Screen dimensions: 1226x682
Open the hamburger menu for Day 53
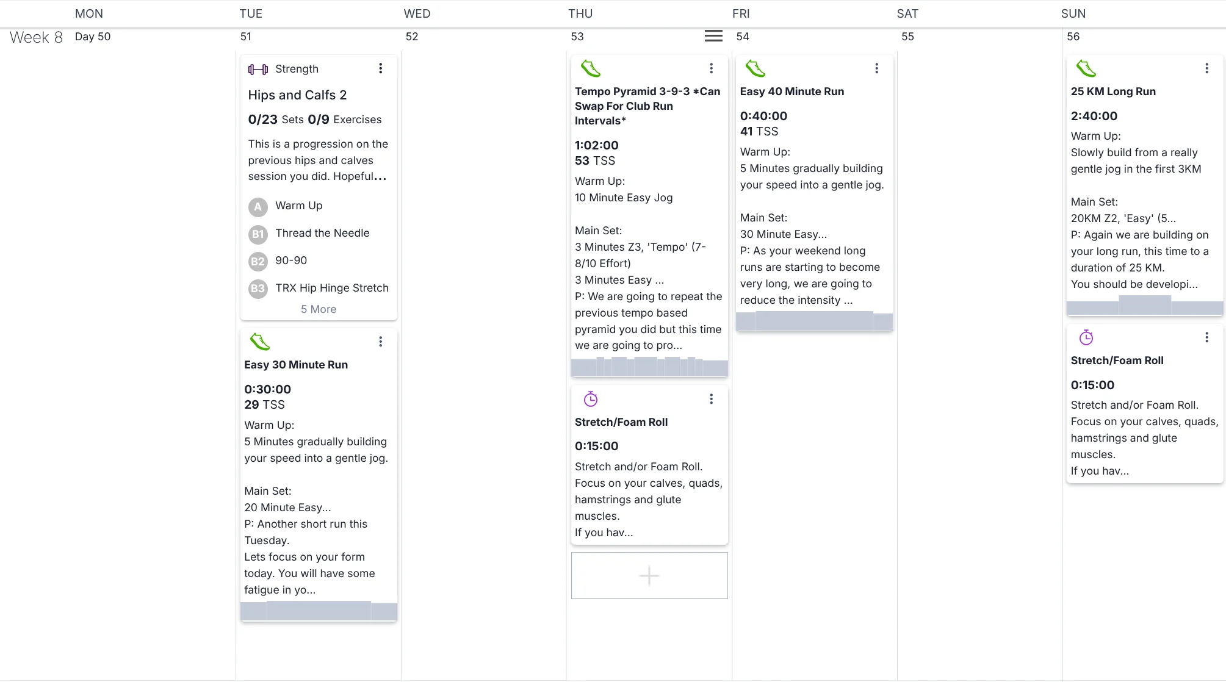point(713,36)
